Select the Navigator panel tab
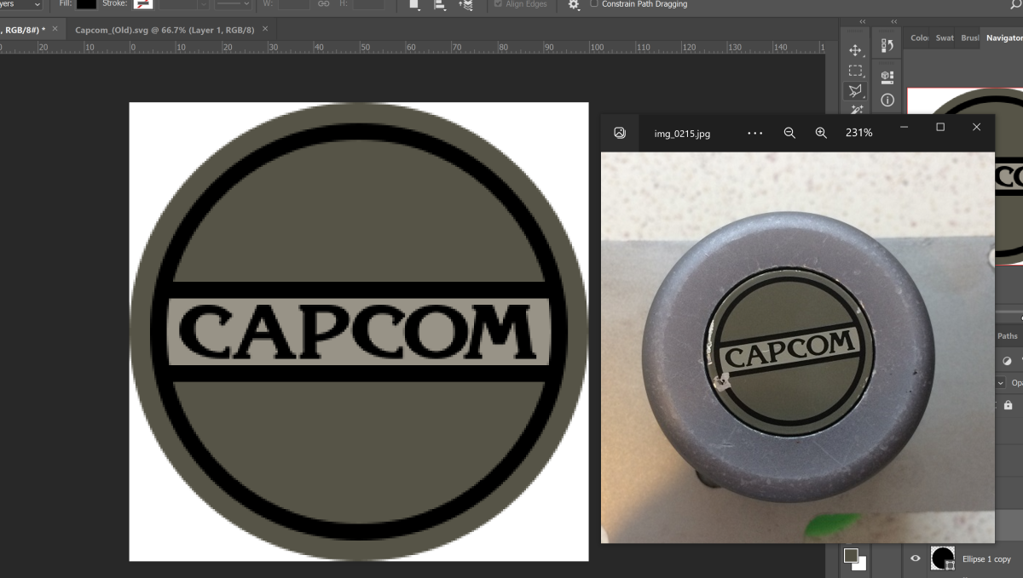 1003,37
